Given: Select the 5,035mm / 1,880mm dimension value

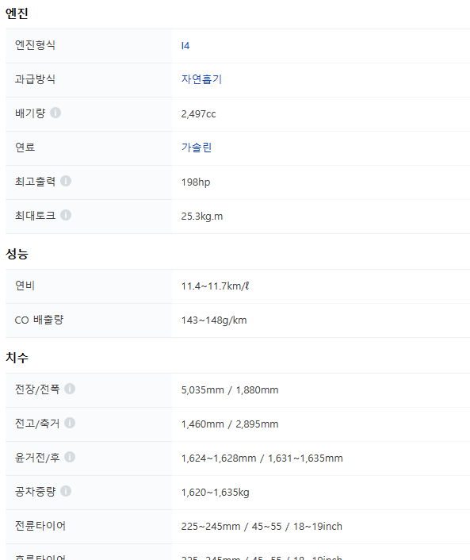Looking at the screenshot, I should pyautogui.click(x=230, y=390).
